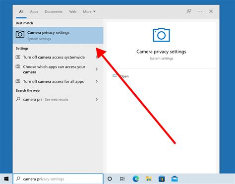Click magnifier icon beside camera pri web result
The width and height of the screenshot is (235, 184).
[18, 99]
